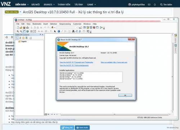Click the Xem trước preview button
This screenshot has width=180, height=130.
click(x=82, y=127)
